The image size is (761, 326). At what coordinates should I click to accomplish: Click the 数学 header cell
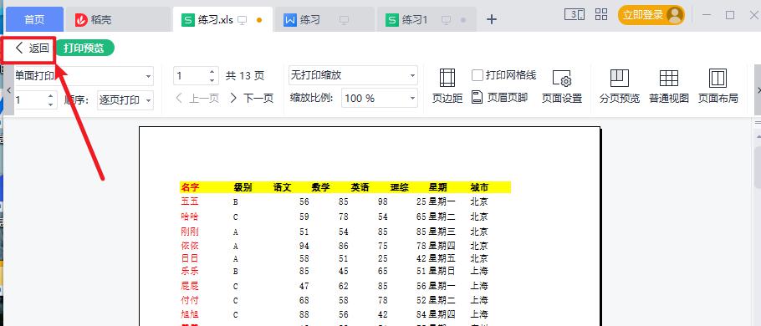click(x=321, y=187)
